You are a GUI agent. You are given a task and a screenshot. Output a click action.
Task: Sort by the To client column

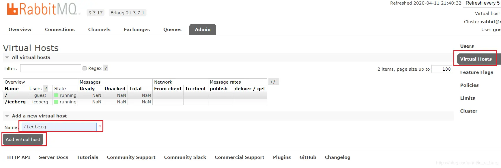[x=195, y=89]
